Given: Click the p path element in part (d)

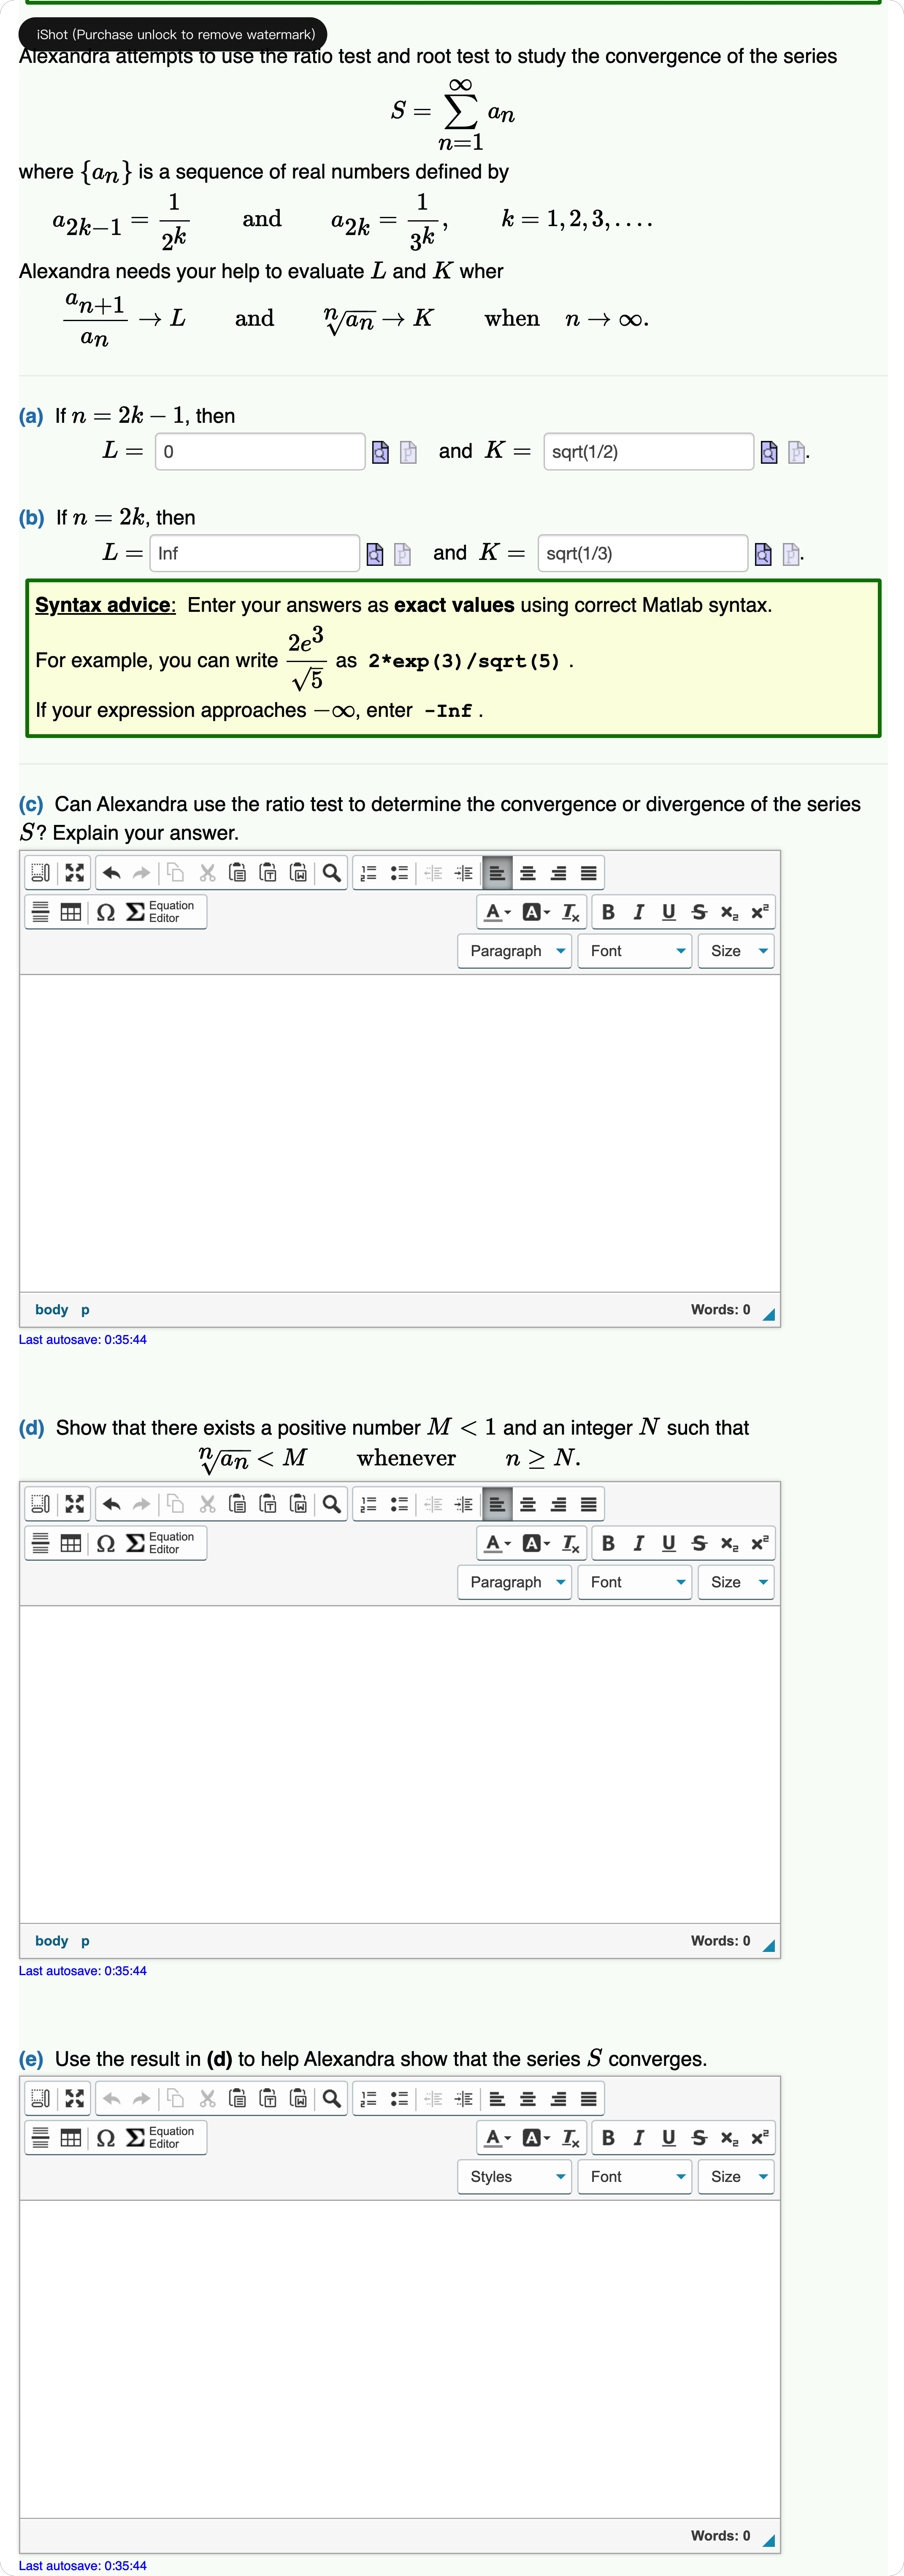Looking at the screenshot, I should pos(85,1940).
